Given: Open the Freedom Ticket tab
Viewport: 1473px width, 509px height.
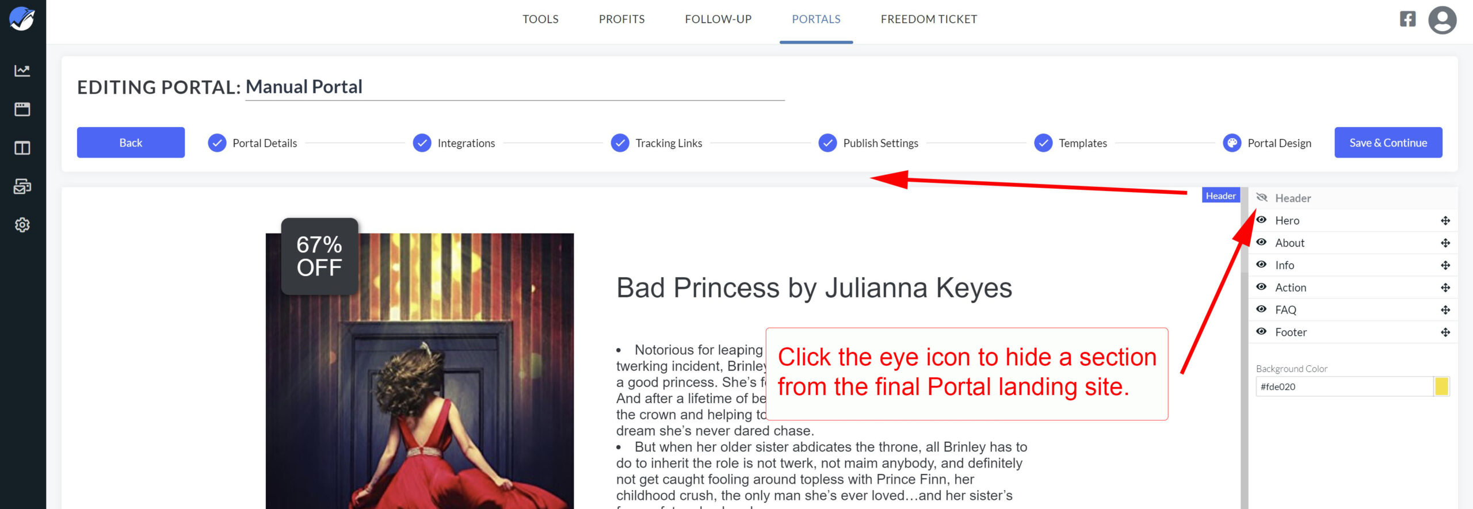Looking at the screenshot, I should coord(928,20).
